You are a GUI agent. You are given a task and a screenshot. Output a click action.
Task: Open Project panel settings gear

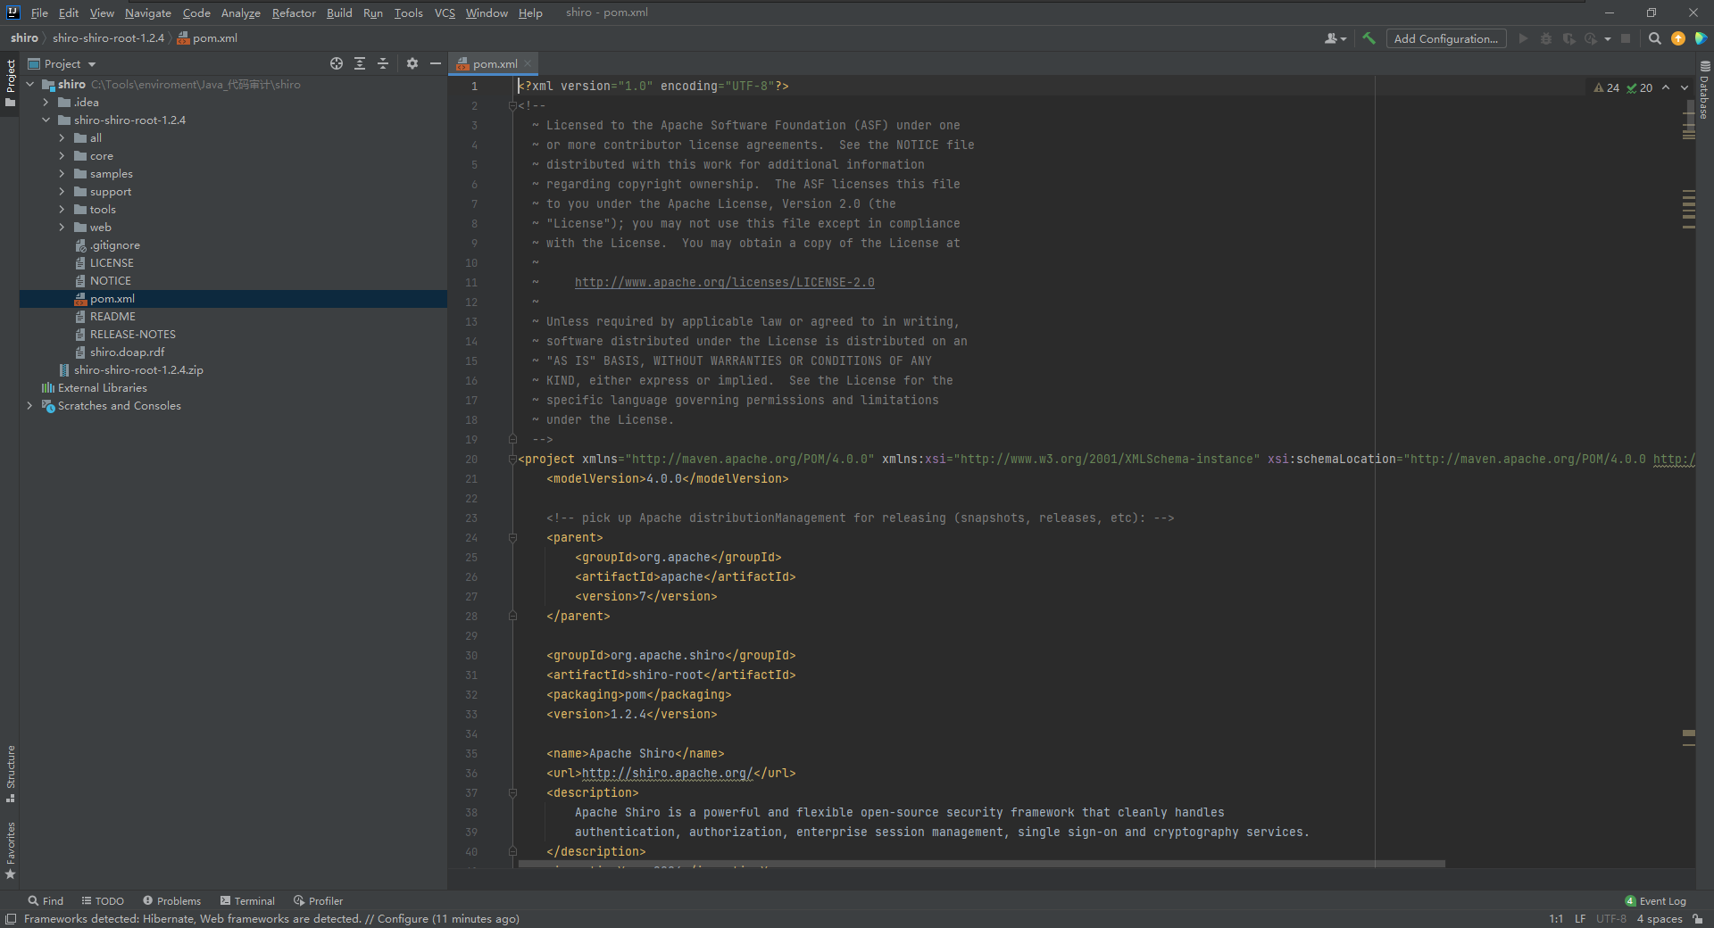(412, 63)
